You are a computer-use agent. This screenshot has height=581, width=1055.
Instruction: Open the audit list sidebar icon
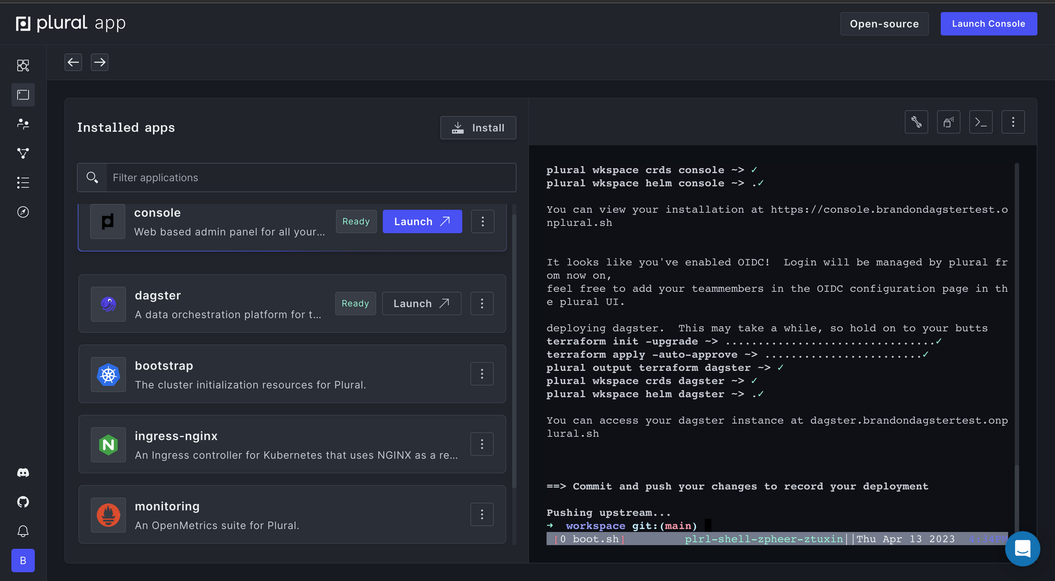(23, 183)
